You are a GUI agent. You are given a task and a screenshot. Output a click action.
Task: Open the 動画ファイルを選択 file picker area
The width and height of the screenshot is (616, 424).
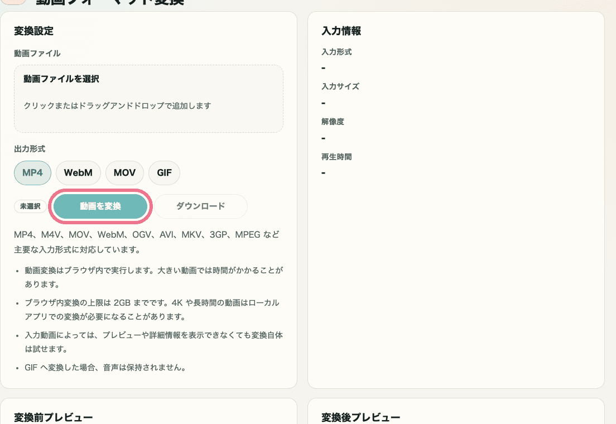[x=148, y=98]
